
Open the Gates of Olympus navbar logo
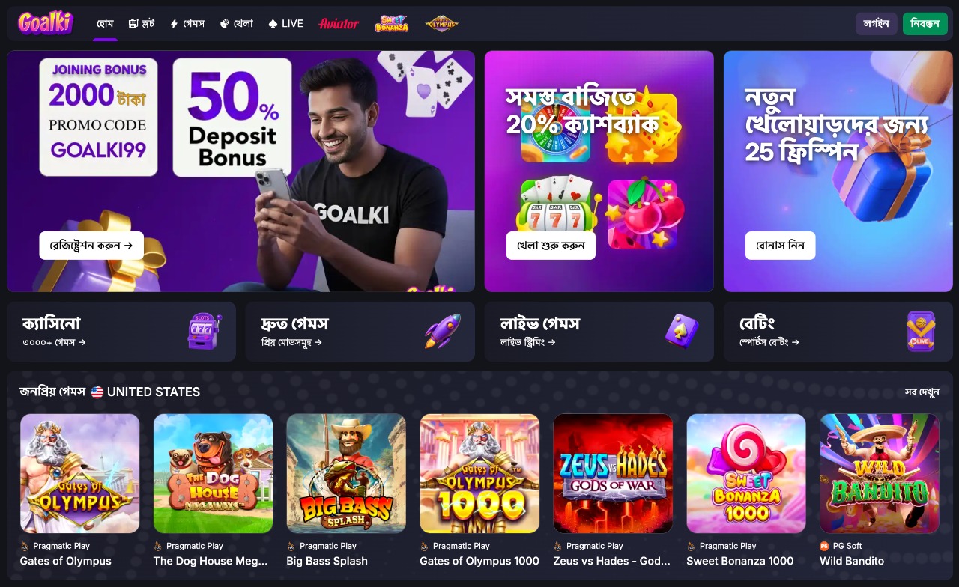[441, 23]
